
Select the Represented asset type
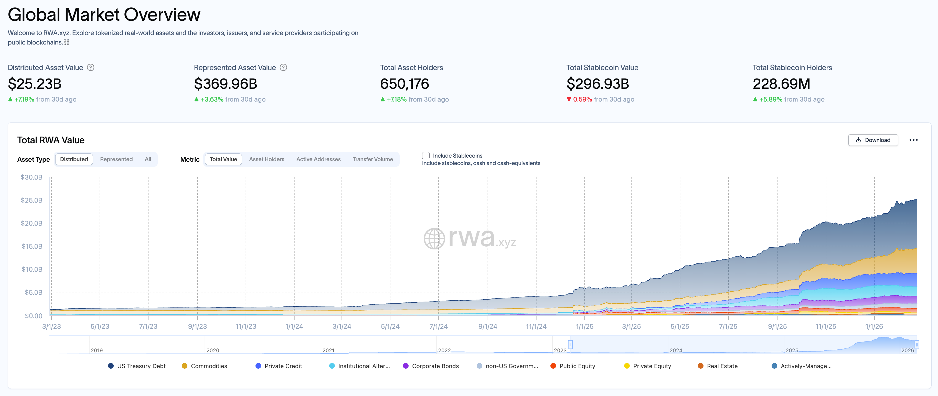coord(116,159)
